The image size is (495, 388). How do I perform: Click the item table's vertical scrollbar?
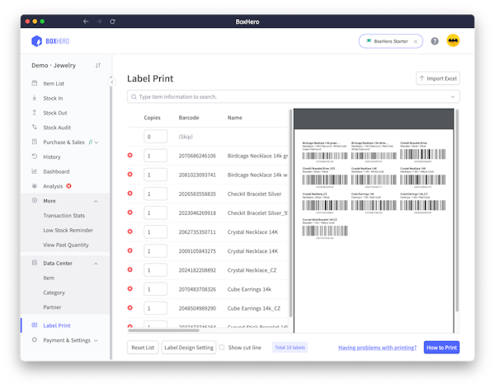coord(290,213)
